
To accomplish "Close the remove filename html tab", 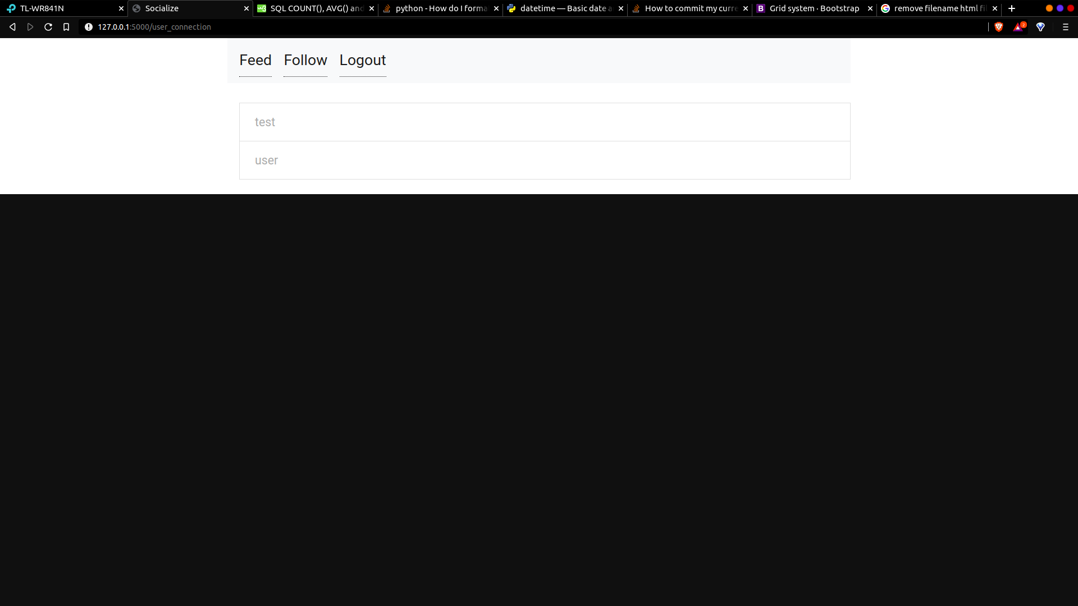I will [x=995, y=8].
